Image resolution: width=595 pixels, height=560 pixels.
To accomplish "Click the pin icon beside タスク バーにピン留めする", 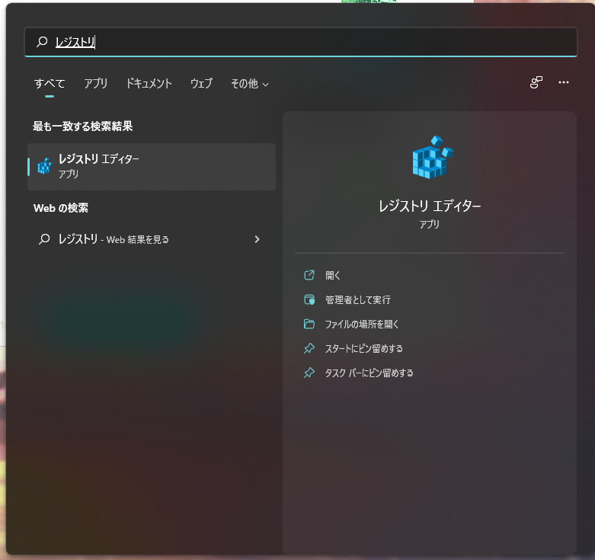I will 309,373.
